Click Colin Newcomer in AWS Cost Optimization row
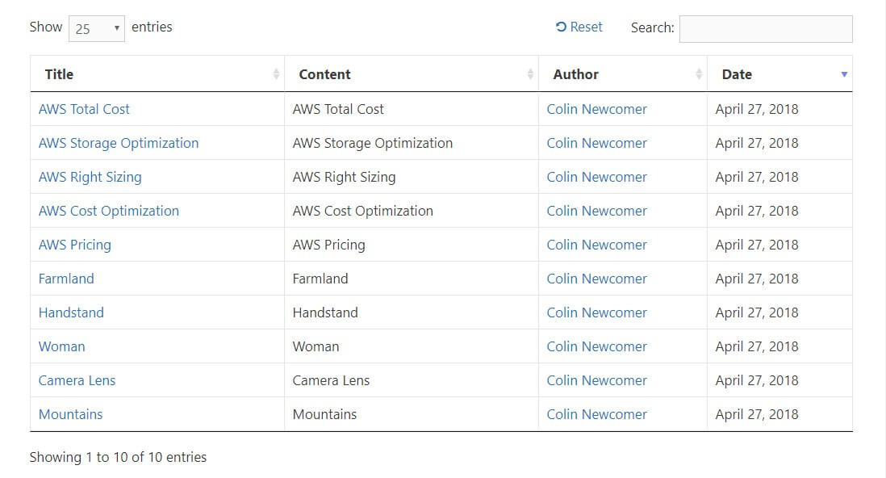886x478 pixels. tap(596, 211)
